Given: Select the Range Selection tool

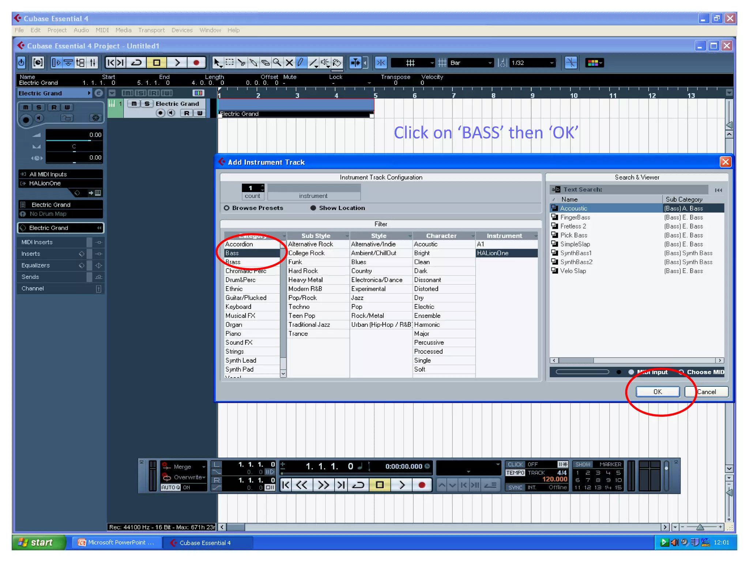Looking at the screenshot, I should click(230, 63).
